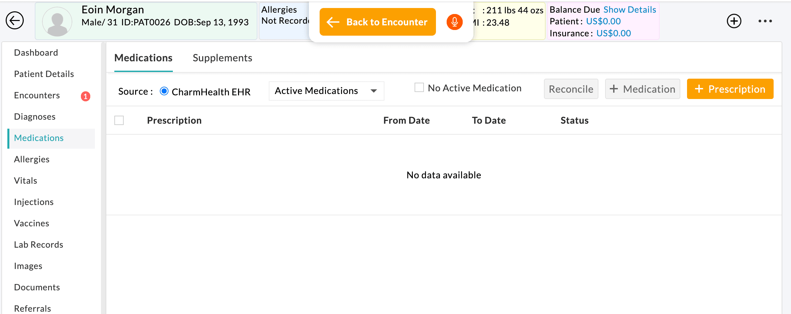Click the orange microphone icon
Viewport: 791px width, 314px height.
pos(454,22)
